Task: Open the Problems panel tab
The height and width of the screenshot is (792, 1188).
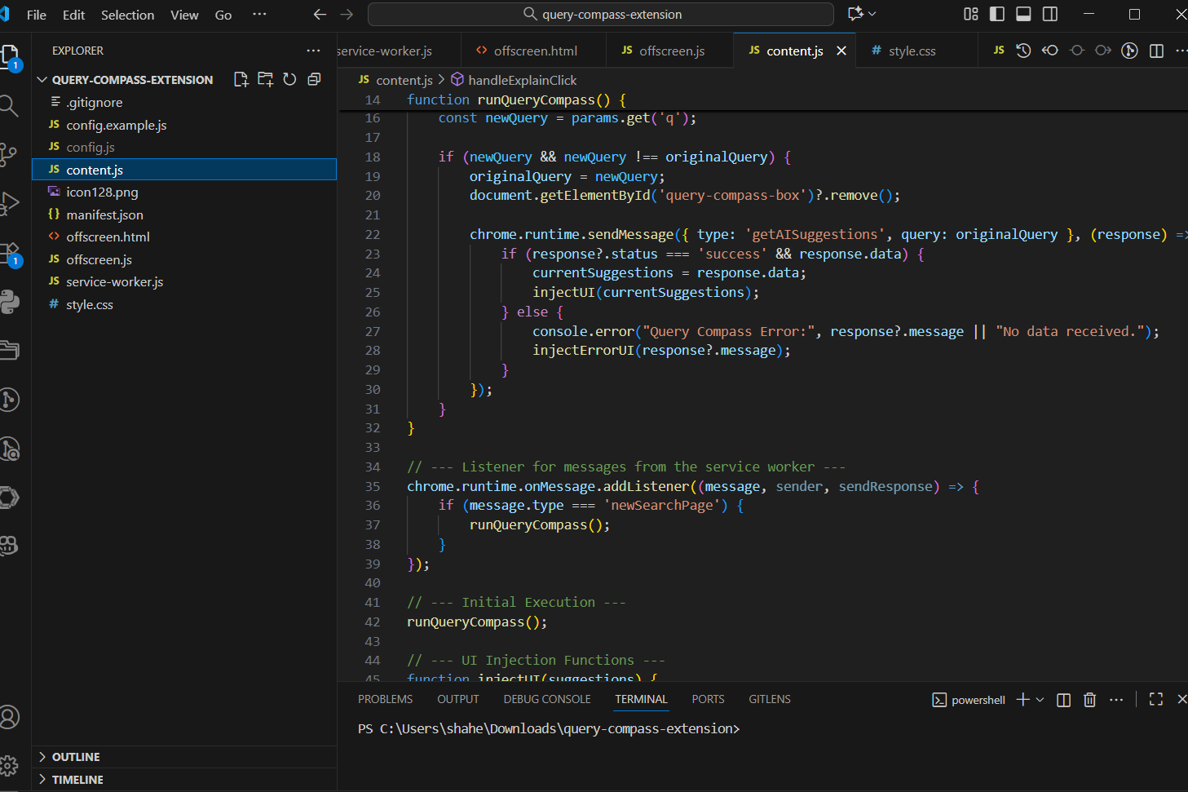Action: 385,699
